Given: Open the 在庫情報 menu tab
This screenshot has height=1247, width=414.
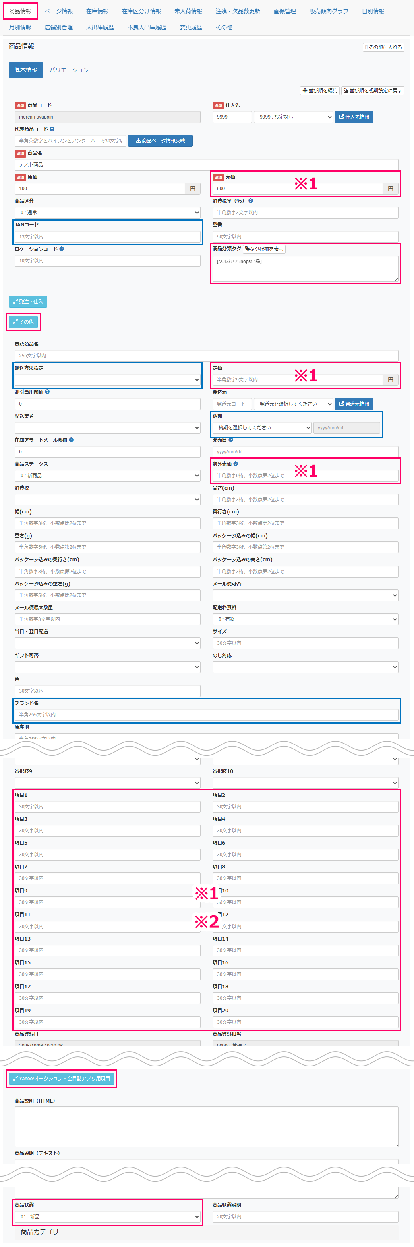Looking at the screenshot, I should pos(97,11).
